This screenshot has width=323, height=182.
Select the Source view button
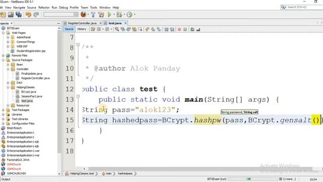[x=69, y=29]
